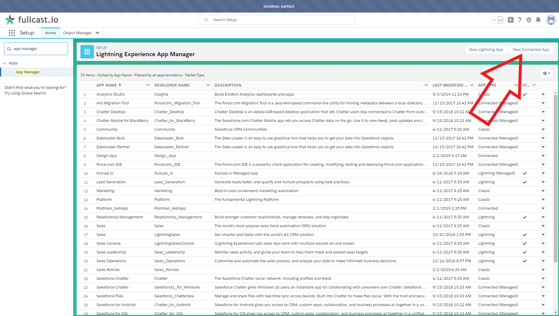Open row actions for fullcast.io app
The width and height of the screenshot is (559, 316).
(x=543, y=173)
